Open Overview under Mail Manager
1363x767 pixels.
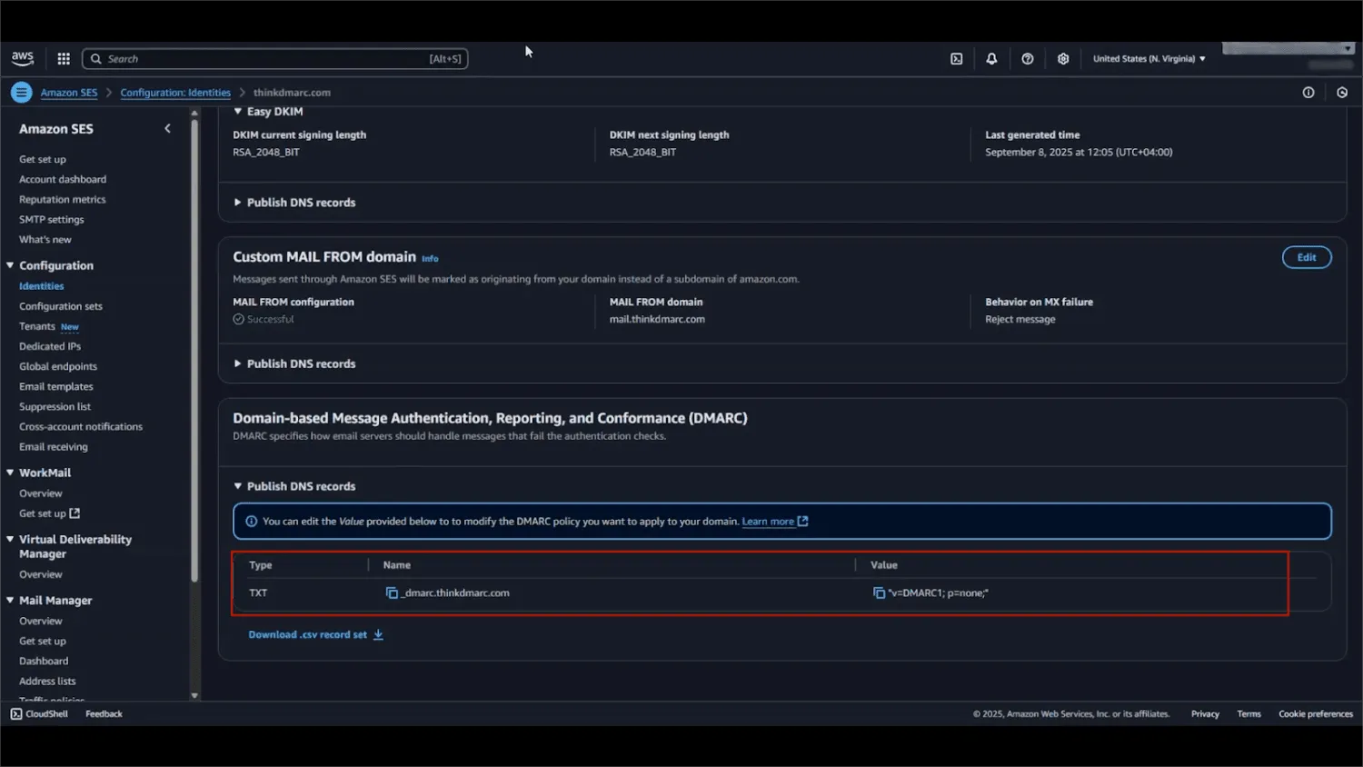click(41, 622)
